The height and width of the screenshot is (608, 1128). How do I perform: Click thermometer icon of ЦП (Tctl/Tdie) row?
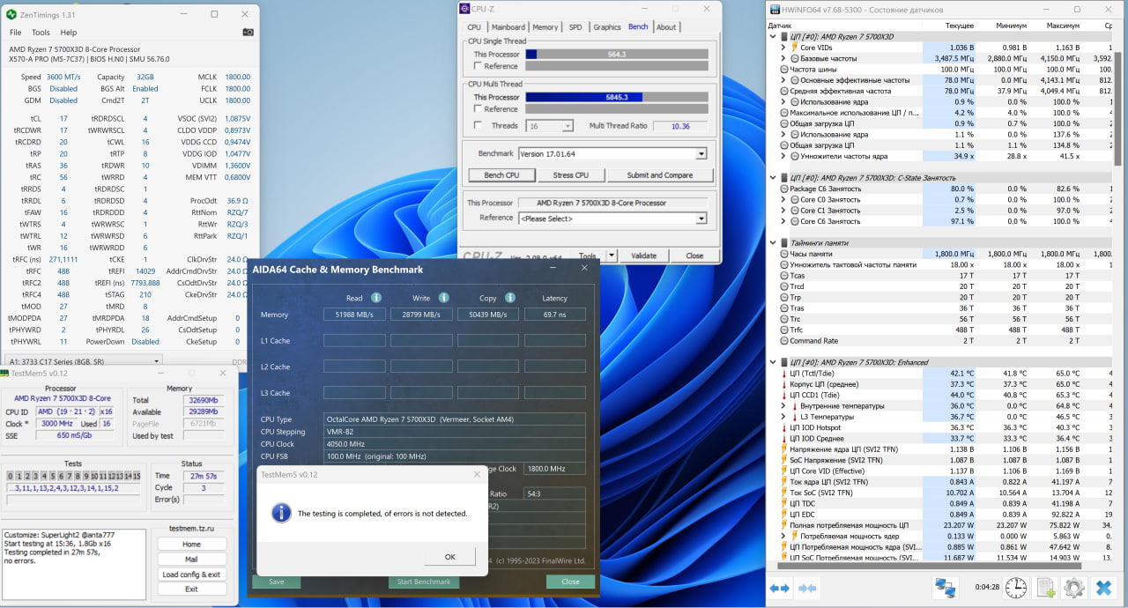pos(783,374)
